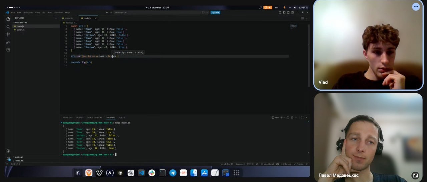This screenshot has width=427, height=182.
Task: Open Telegram from the dock
Action: pyautogui.click(x=173, y=173)
